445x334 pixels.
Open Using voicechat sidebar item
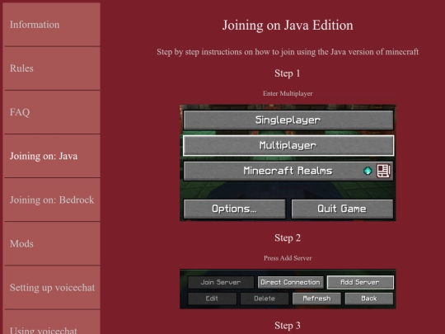(51, 322)
